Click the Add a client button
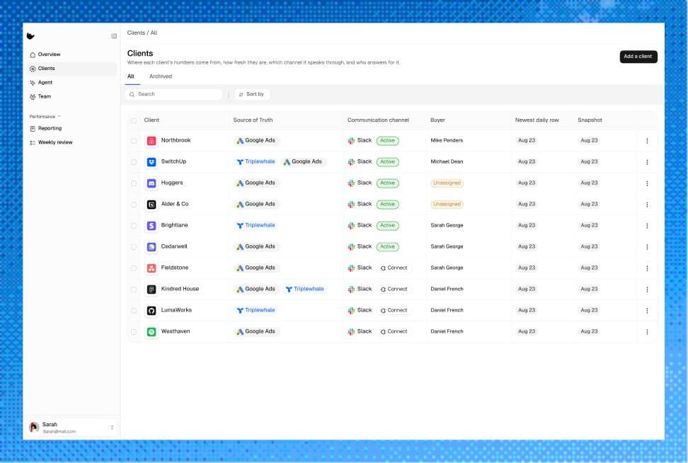 pos(638,57)
